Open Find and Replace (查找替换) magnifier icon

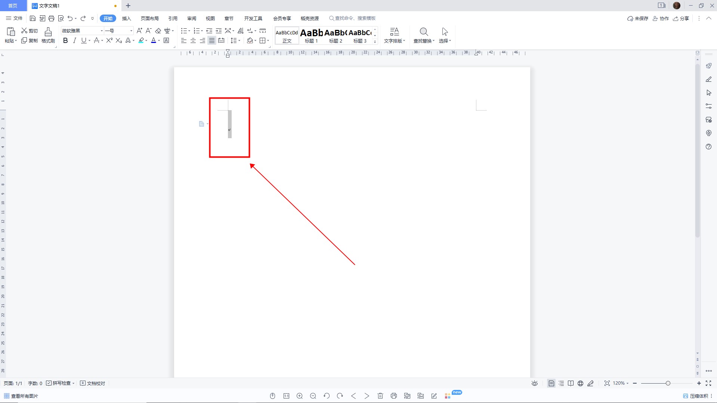tap(423, 32)
